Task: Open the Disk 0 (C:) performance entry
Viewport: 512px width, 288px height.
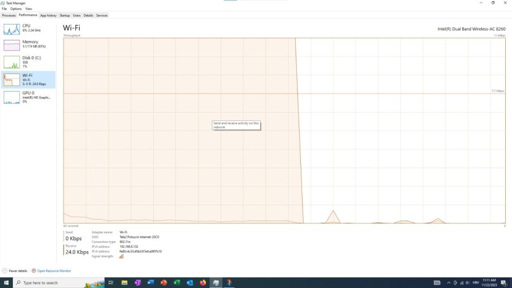Action: [28, 62]
